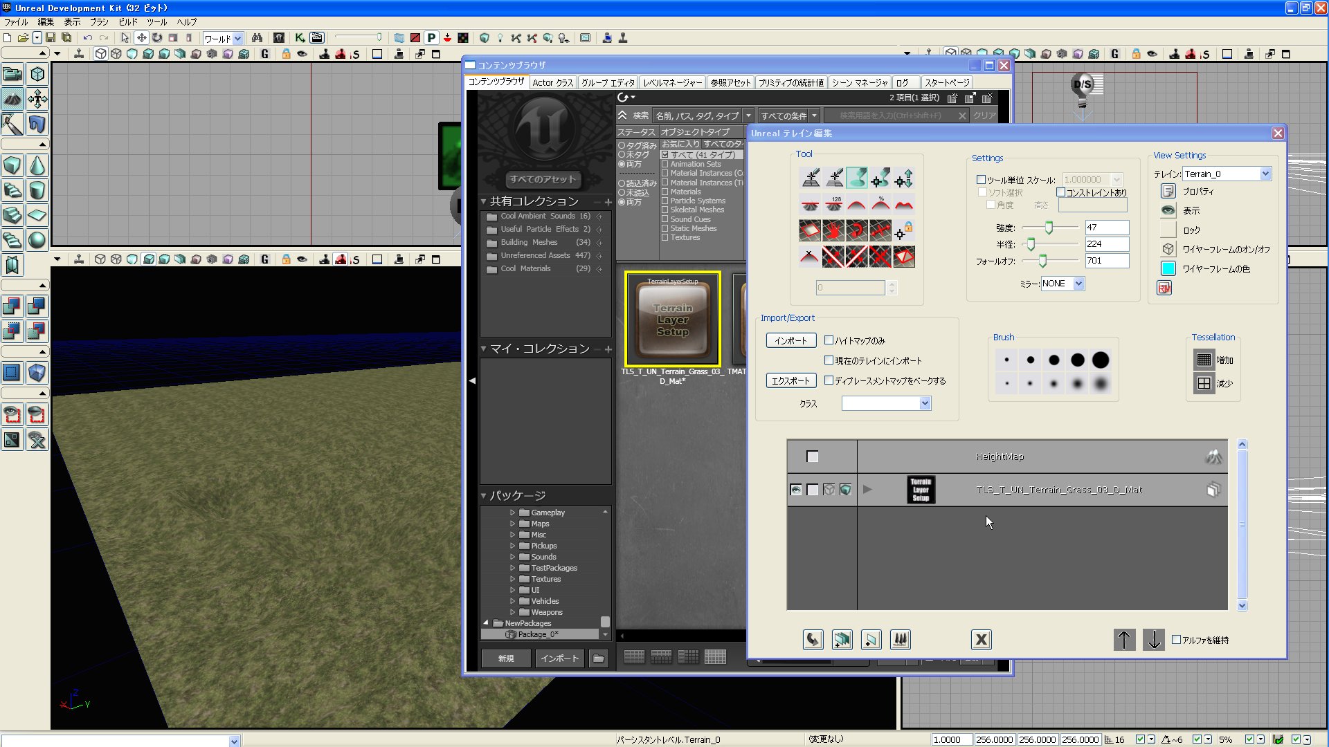Screen dimensions: 1329x747
Task: Select the red hand visibility tool
Action: click(x=833, y=230)
